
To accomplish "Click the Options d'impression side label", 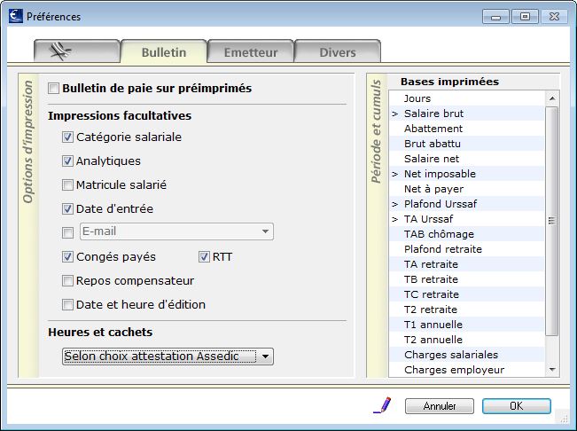I will click(28, 142).
